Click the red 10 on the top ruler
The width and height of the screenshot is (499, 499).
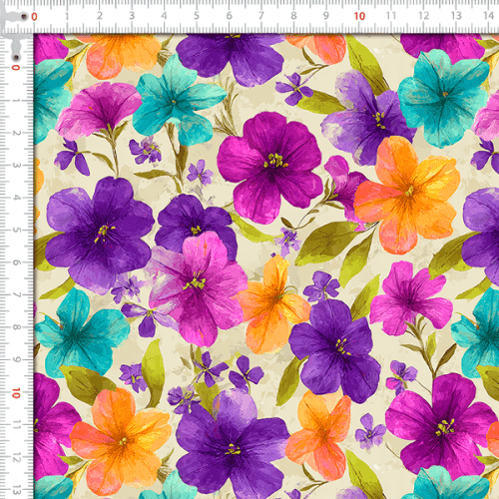[x=359, y=16]
